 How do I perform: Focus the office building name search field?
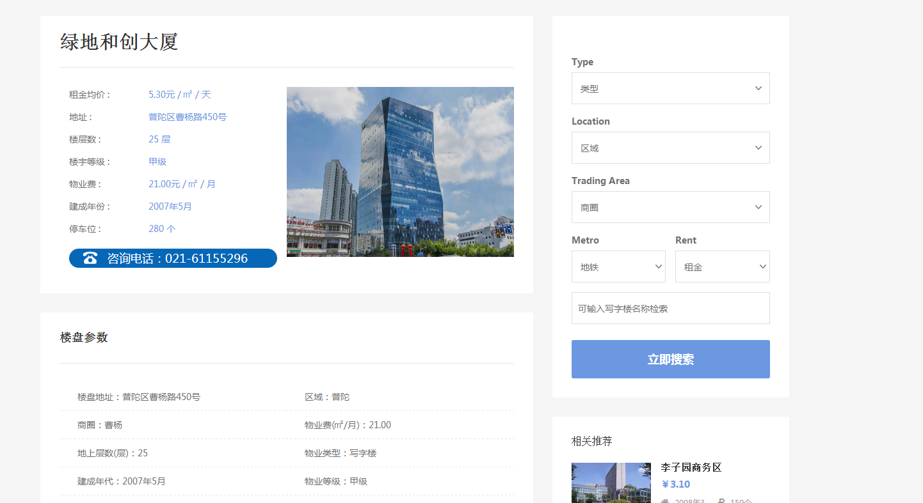pos(670,308)
